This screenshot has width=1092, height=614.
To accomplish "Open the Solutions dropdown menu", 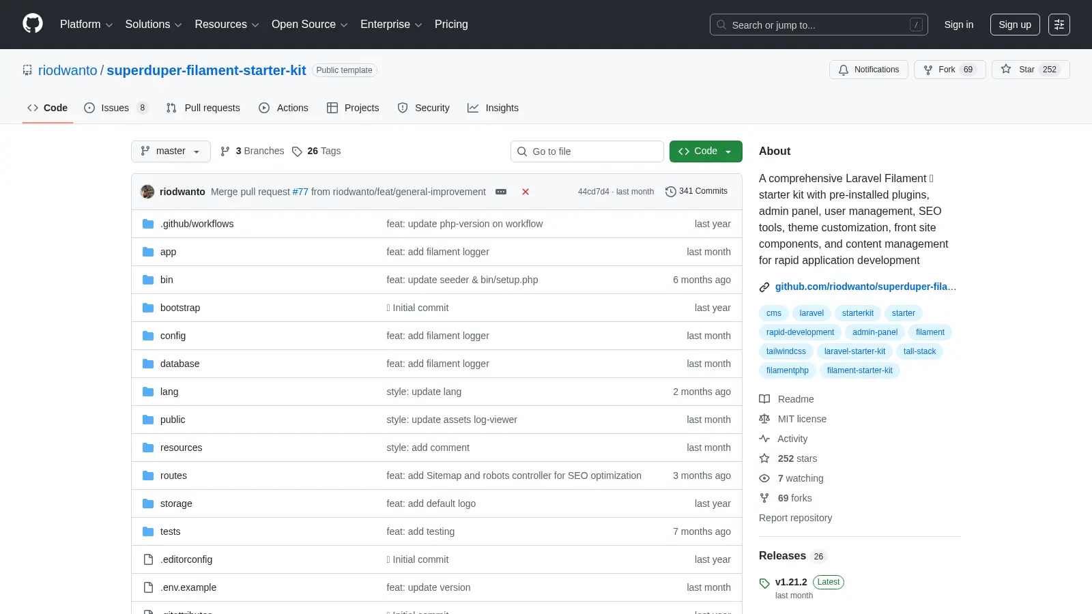I will coord(154,25).
